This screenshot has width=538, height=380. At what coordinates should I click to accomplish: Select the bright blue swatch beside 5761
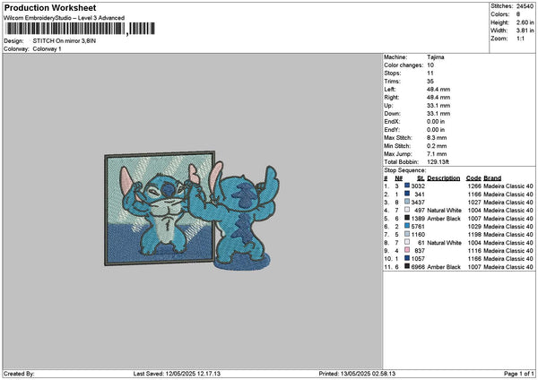(x=407, y=226)
